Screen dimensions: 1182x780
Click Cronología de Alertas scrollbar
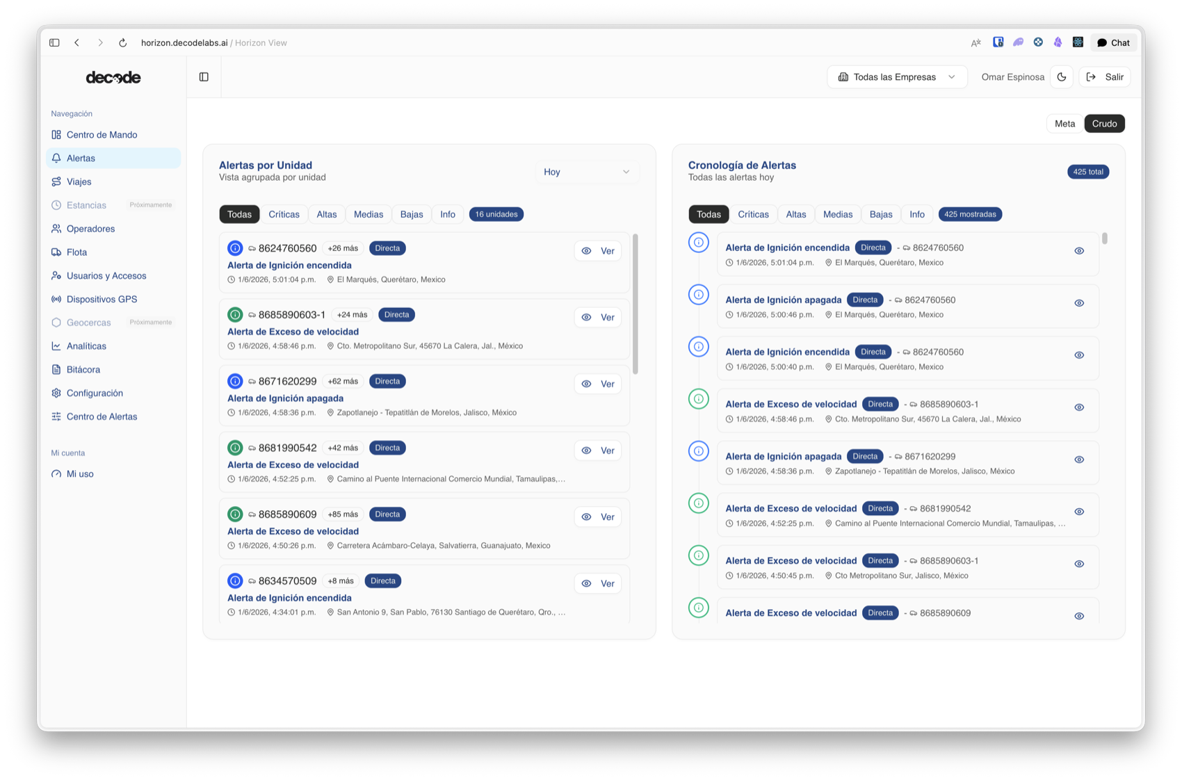pos(1105,238)
